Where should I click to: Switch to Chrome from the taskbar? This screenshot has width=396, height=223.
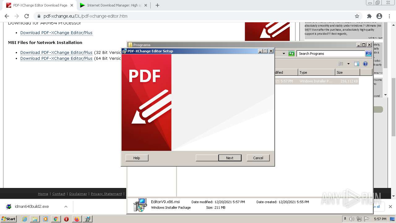tap(56, 219)
